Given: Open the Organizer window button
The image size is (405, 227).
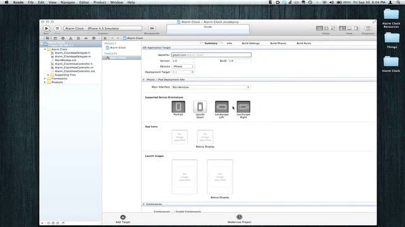Looking at the screenshot, I should pyautogui.click(x=368, y=28).
